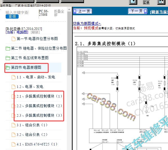Click the [B-比亚迪-S7-2014-2015] title text

(24, 29)
